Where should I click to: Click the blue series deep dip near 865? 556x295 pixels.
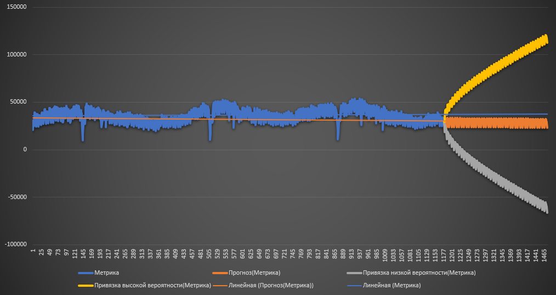(x=338, y=137)
